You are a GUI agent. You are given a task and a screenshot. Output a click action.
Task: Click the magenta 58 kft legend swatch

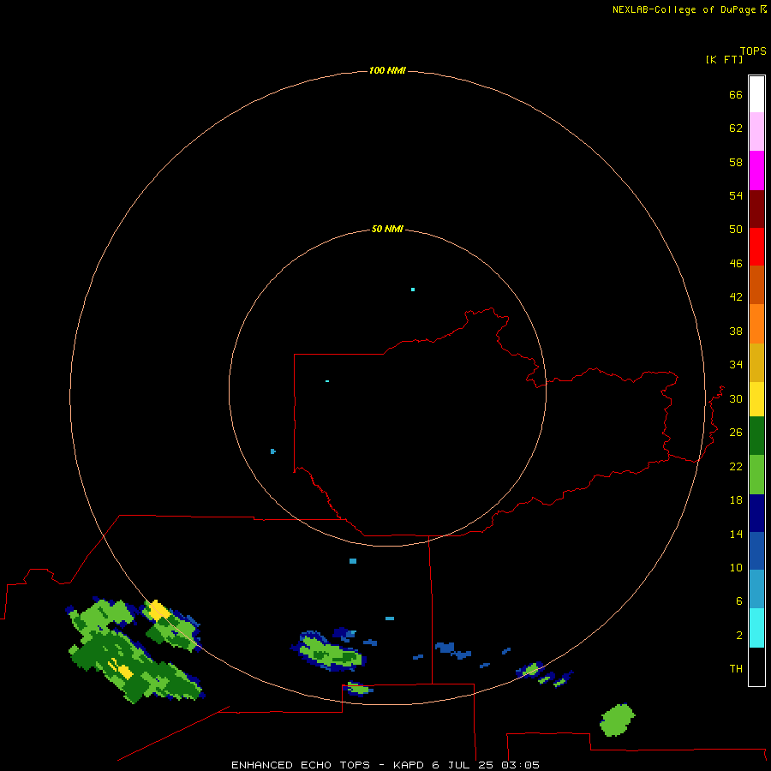(756, 170)
